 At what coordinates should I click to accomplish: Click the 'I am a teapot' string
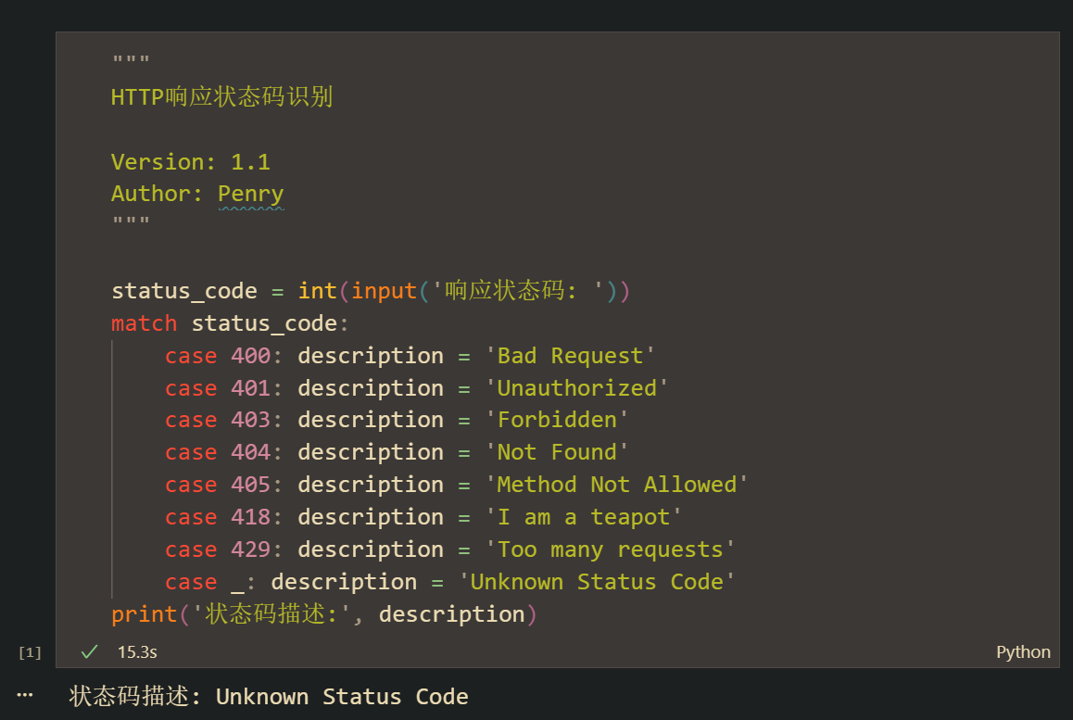[584, 517]
